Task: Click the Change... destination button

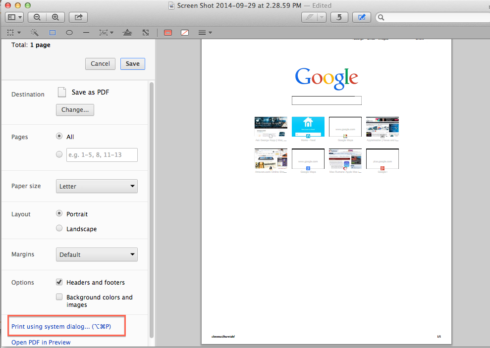Action: (75, 110)
